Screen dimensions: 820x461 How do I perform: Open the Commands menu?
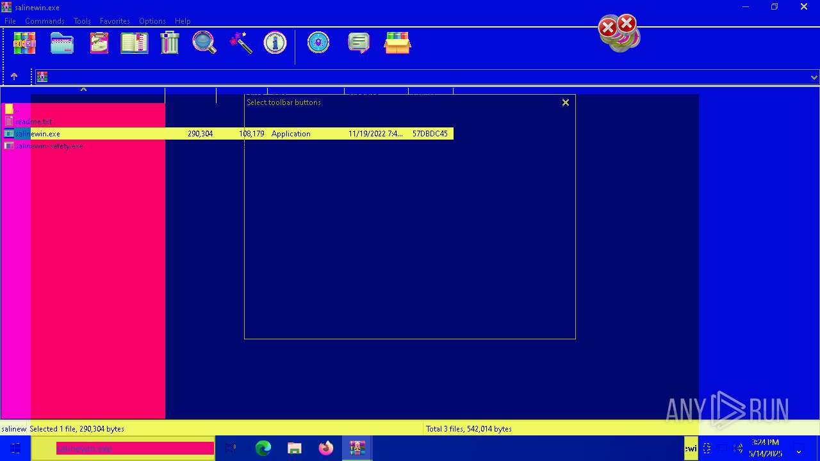pos(45,21)
